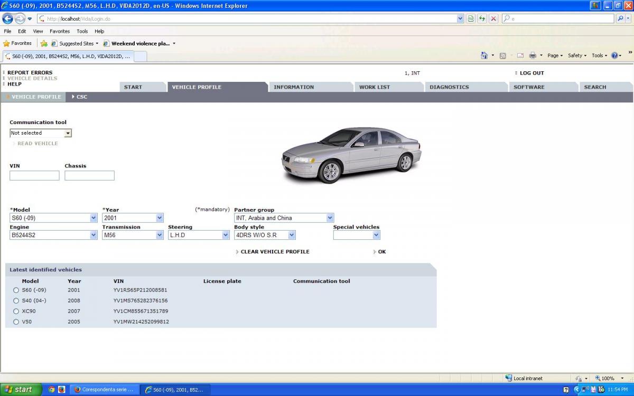Click CLEAR VEHICLE PROFILE button
This screenshot has width=634, height=396.
[275, 252]
